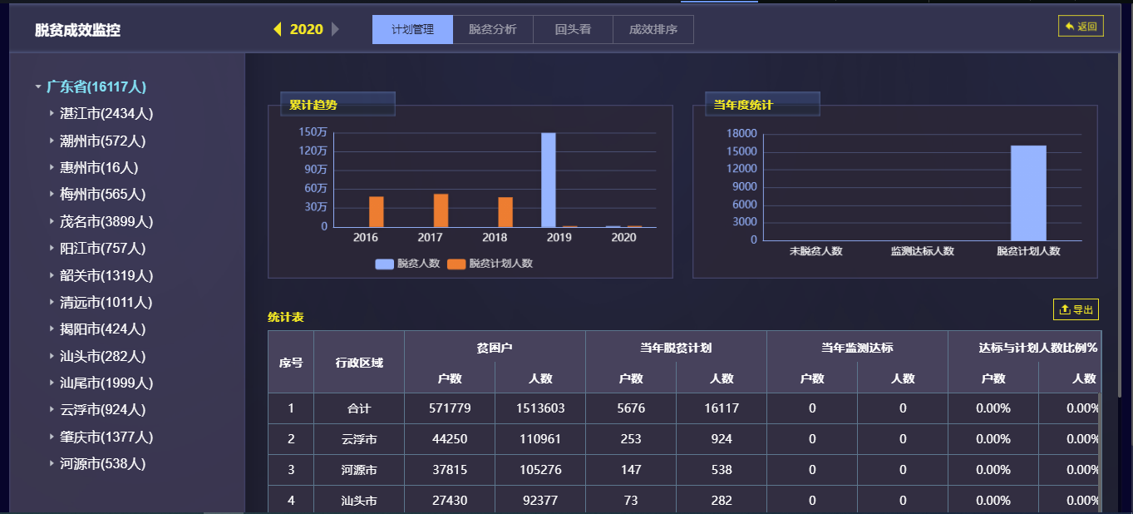Click the next year arrow after 2020
The height and width of the screenshot is (514, 1133).
click(x=335, y=30)
